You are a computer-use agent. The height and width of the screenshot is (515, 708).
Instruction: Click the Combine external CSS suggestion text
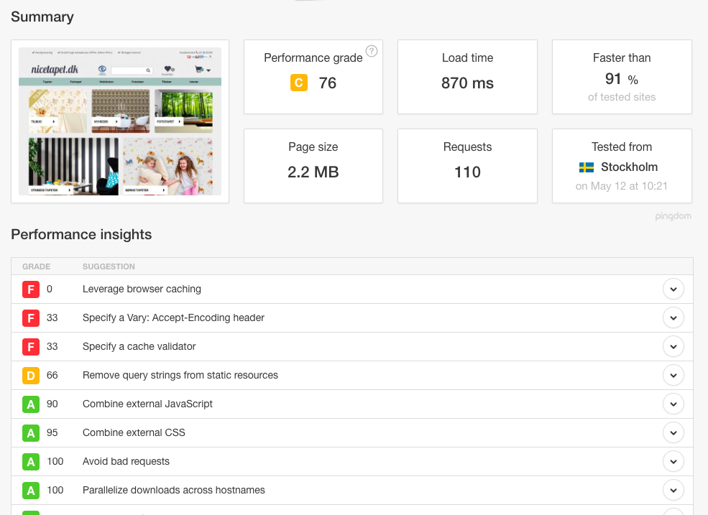click(x=134, y=433)
